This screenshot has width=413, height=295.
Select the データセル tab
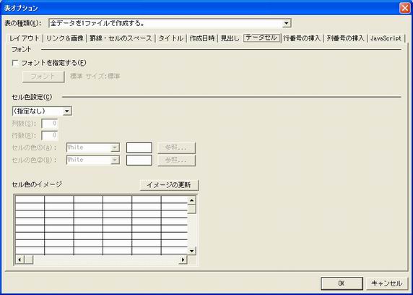pos(261,38)
